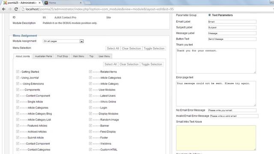Close the Home browser tab

[x=80, y=3]
